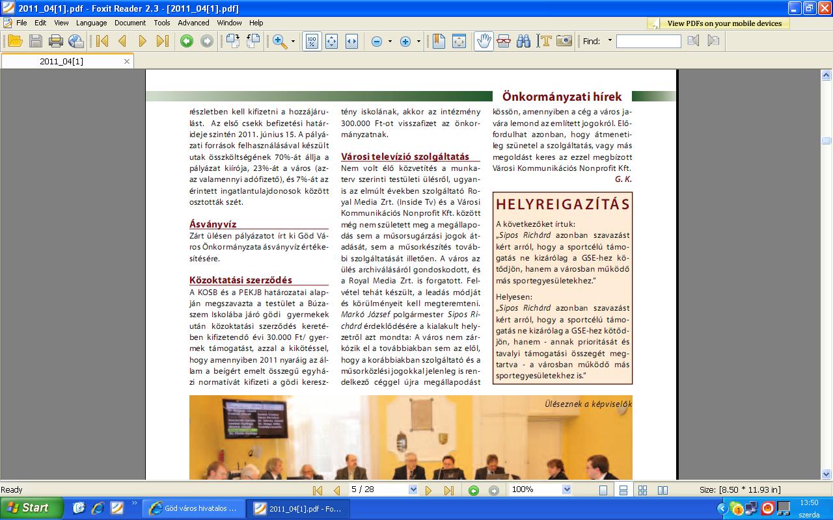Open the Document menu
The width and height of the screenshot is (833, 520).
[130, 23]
